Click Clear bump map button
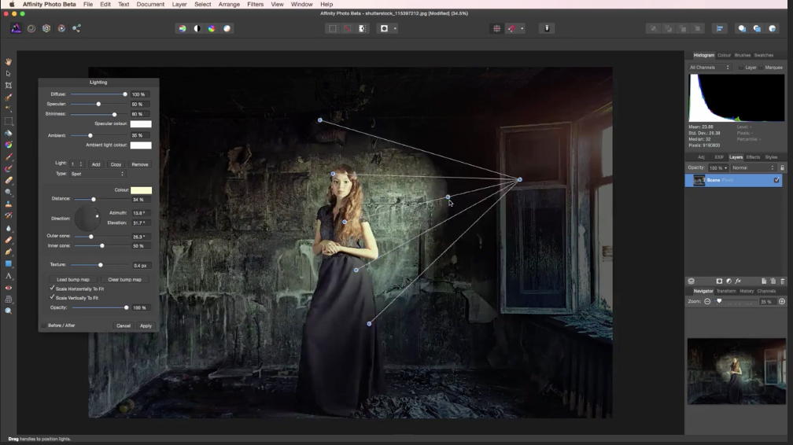This screenshot has height=445, width=793. coord(124,279)
